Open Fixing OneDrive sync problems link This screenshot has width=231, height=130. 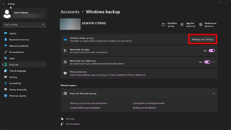pos(85,108)
